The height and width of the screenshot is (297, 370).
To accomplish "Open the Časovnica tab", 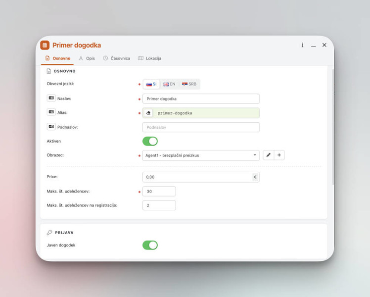I will [117, 58].
